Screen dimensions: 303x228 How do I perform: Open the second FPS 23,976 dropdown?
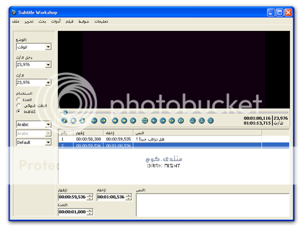coord(48,83)
